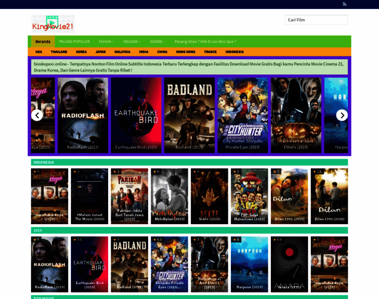Click the bioskopxxi.online description banner
The height and width of the screenshot is (299, 379).
(189, 67)
